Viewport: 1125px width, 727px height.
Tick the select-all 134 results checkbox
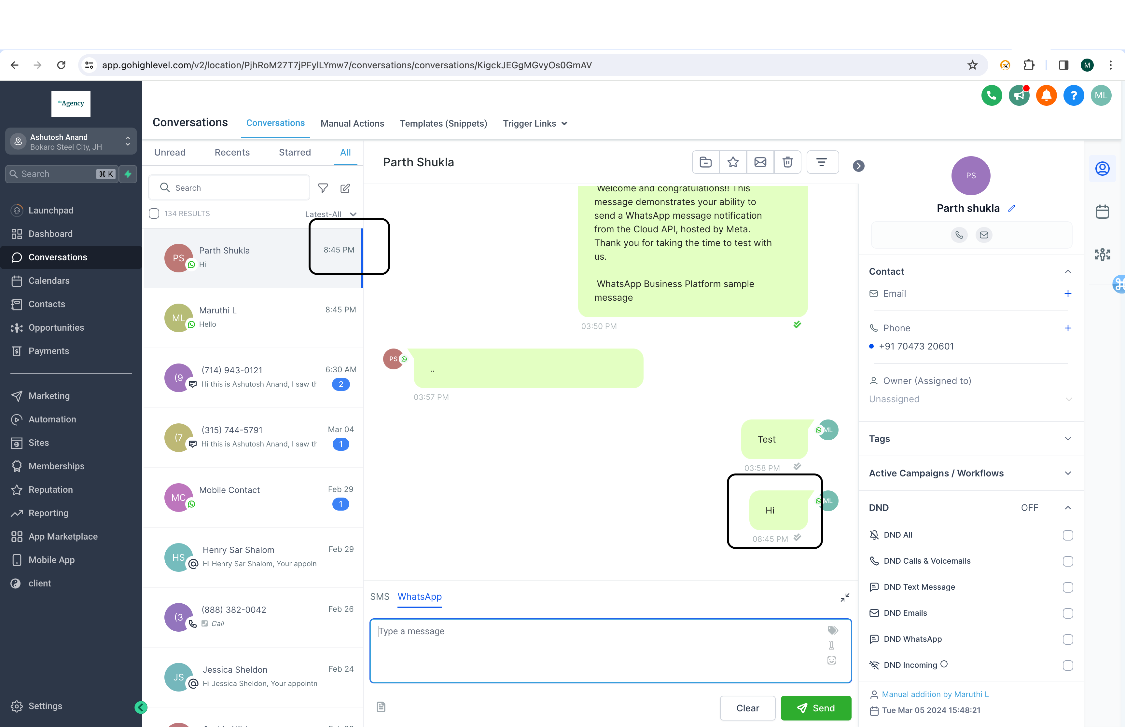click(x=154, y=213)
